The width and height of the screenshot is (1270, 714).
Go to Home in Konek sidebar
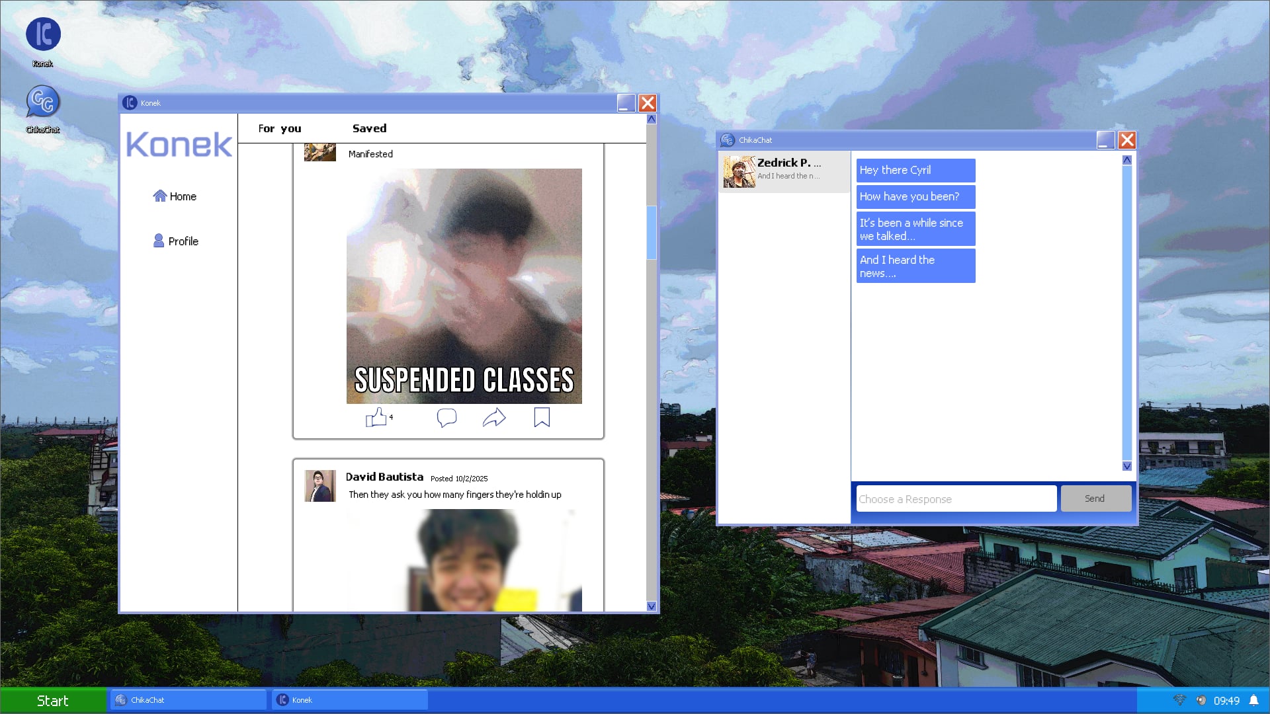(x=175, y=196)
